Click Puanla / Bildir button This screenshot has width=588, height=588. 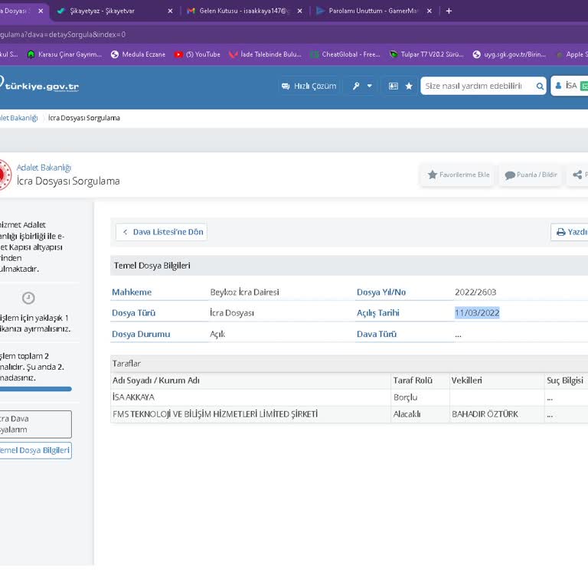530,175
